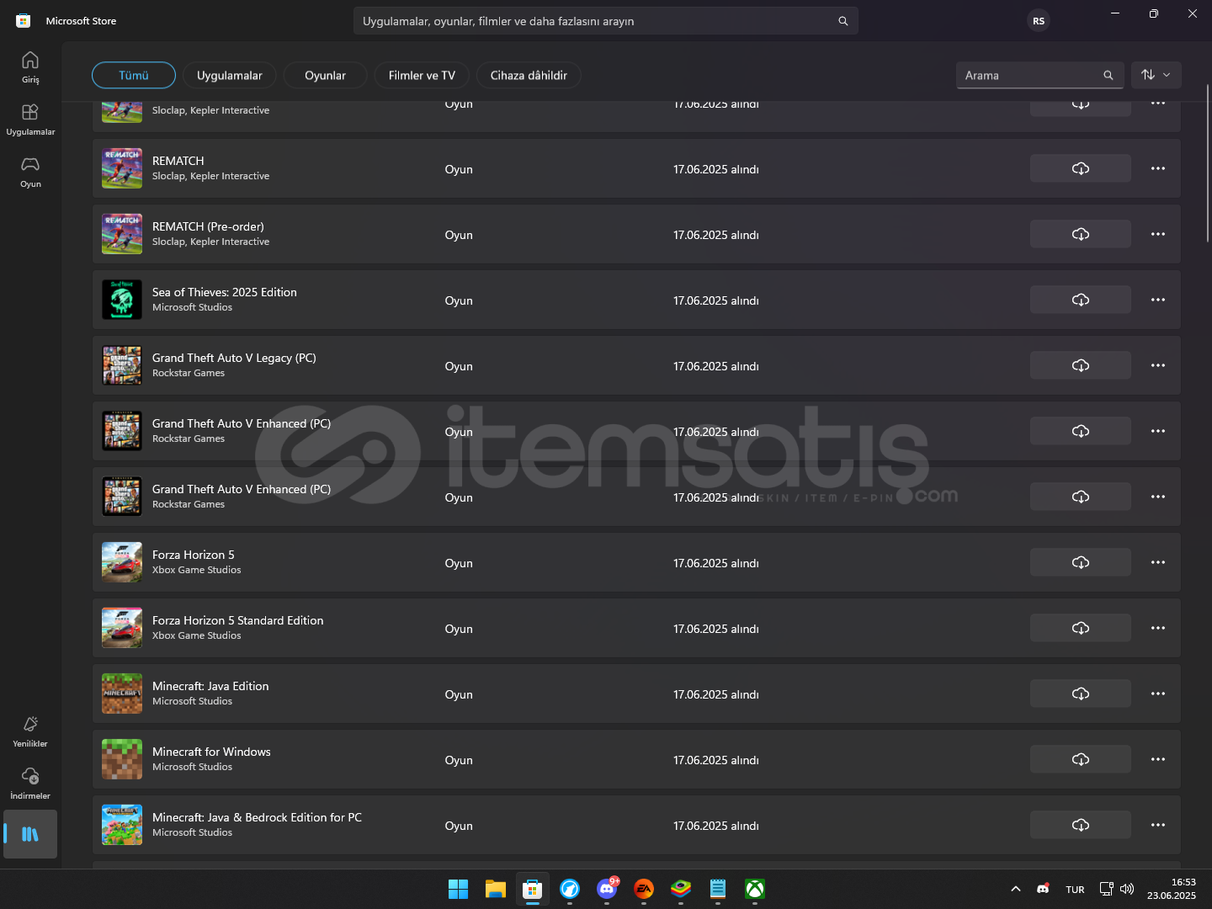Download REMATCH via its cloud button

[x=1081, y=168]
